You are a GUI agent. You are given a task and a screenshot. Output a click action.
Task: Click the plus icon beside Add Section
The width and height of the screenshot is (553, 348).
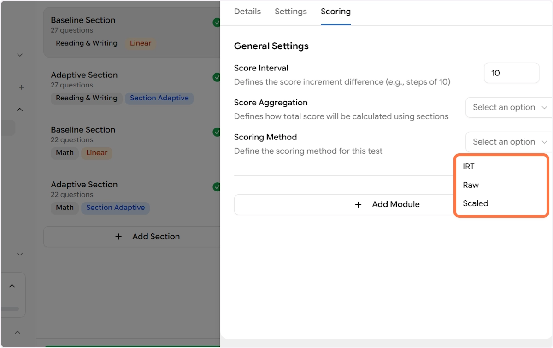[118, 237]
